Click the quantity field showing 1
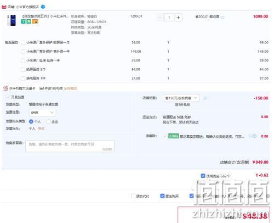The height and width of the screenshot is (223, 274). 169,18
